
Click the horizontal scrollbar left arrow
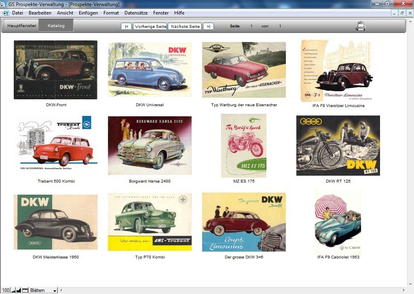pyautogui.click(x=61, y=290)
